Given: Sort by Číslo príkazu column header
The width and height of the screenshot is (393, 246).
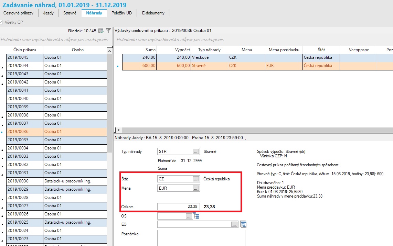Looking at the screenshot, I should pos(25,49).
